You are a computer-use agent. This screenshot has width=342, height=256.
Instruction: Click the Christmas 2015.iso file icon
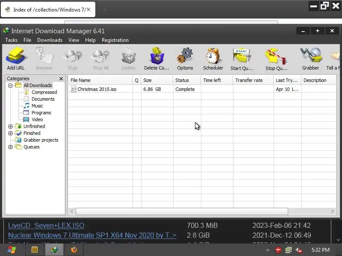coord(74,89)
